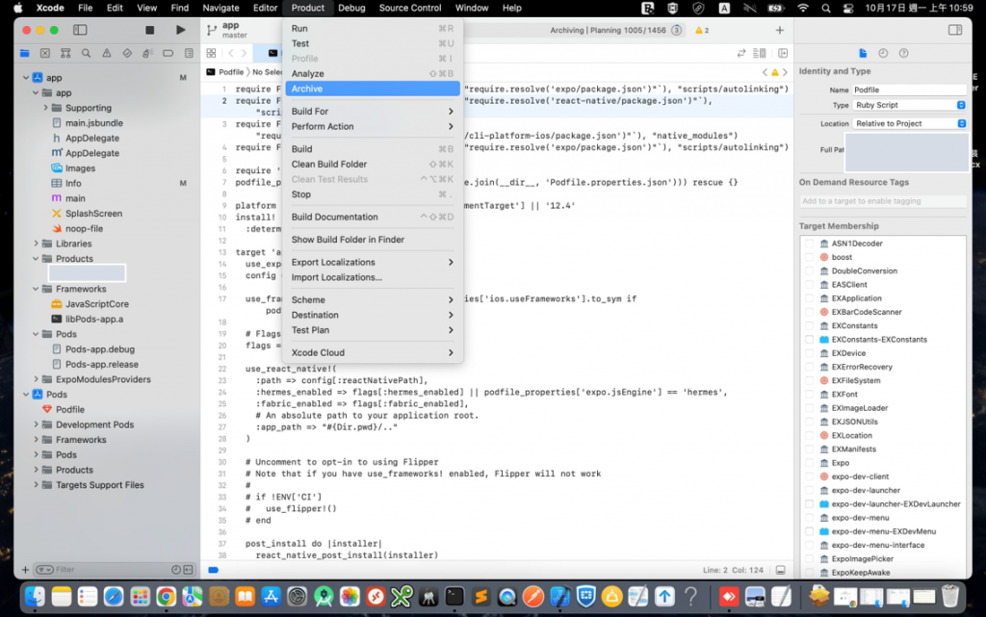Viewport: 986px width, 617px height.
Task: Open the related items grid icon
Action: [x=211, y=53]
